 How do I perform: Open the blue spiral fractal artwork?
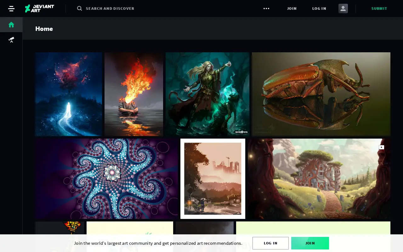click(106, 179)
